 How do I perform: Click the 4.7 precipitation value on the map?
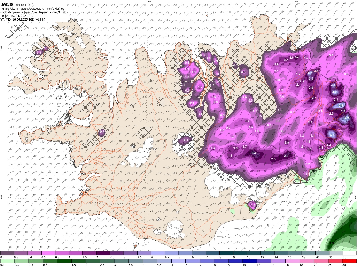click(310, 73)
